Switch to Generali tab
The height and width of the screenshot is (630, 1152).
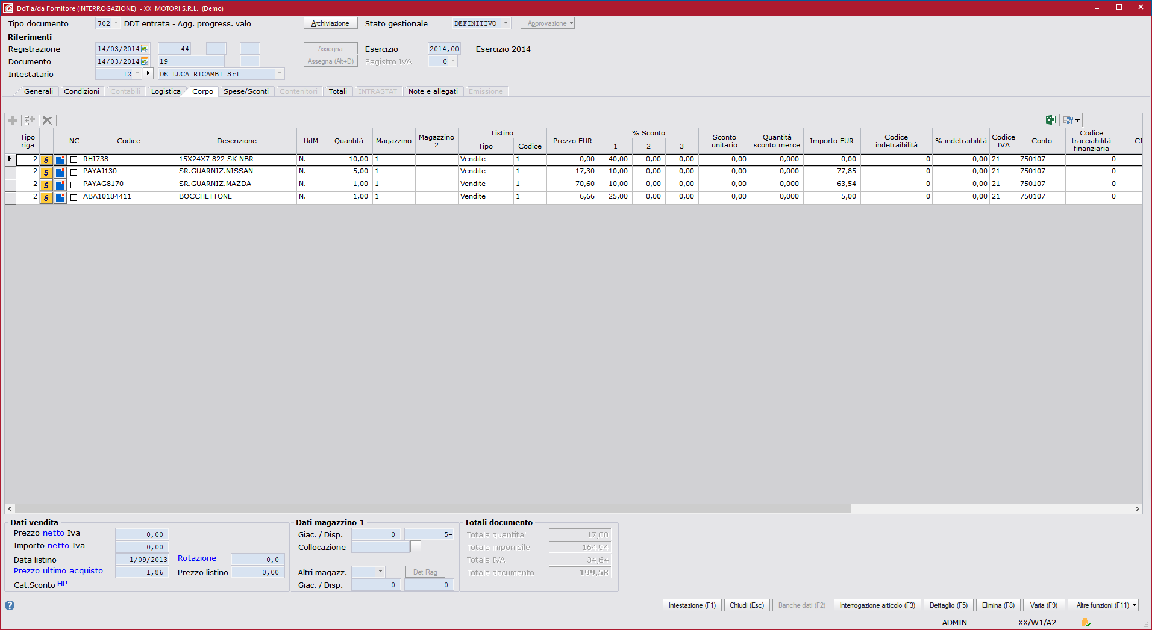(x=39, y=91)
